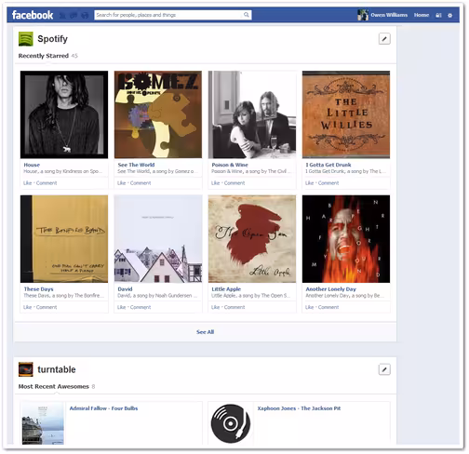The width and height of the screenshot is (469, 454).
Task: Click See All starred songs
Action: tap(205, 332)
